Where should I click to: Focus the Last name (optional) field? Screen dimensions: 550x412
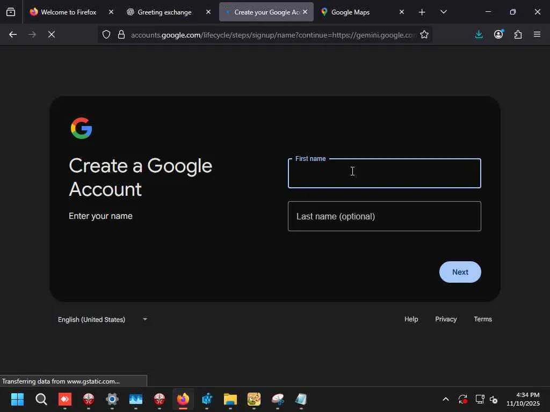385,216
